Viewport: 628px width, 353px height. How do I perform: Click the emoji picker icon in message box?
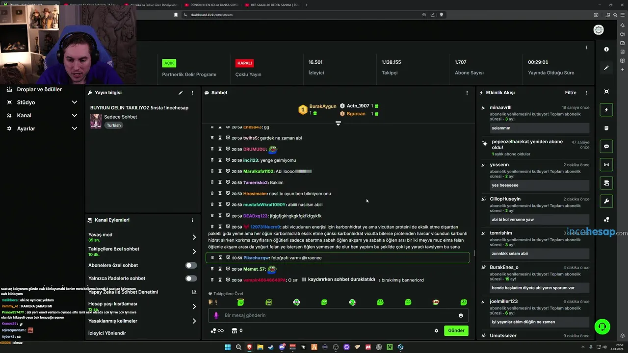coord(461,315)
